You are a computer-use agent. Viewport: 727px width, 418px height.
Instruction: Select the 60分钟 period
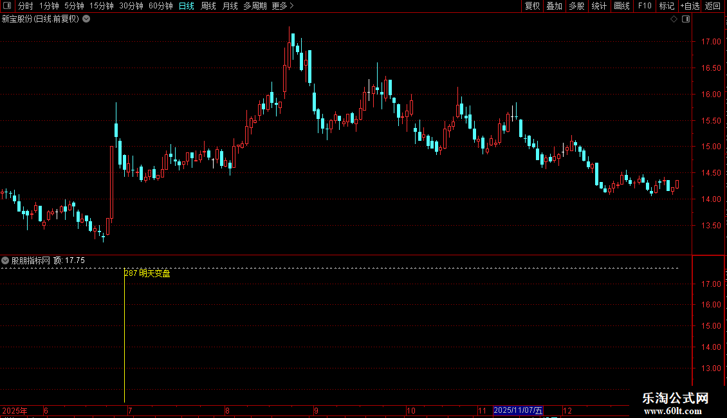(160, 6)
